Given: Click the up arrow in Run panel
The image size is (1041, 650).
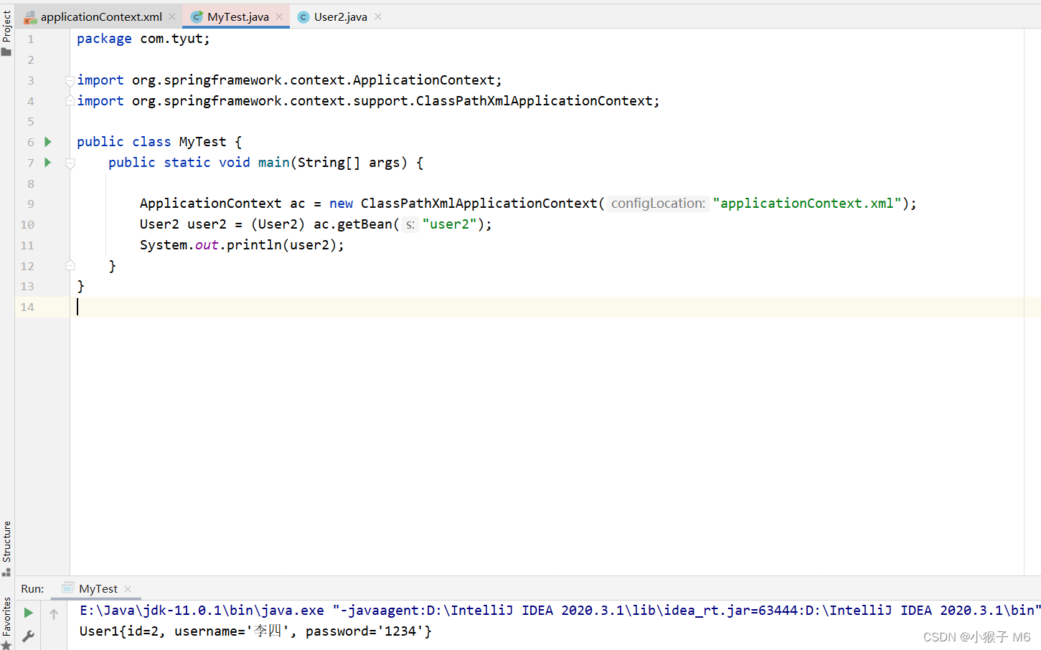Looking at the screenshot, I should (x=54, y=613).
